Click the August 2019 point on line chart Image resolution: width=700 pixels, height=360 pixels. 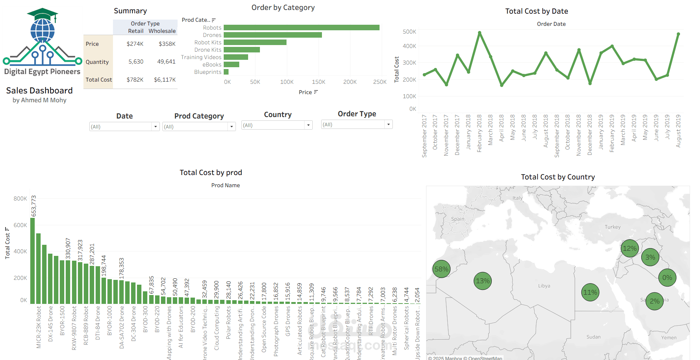tap(678, 34)
